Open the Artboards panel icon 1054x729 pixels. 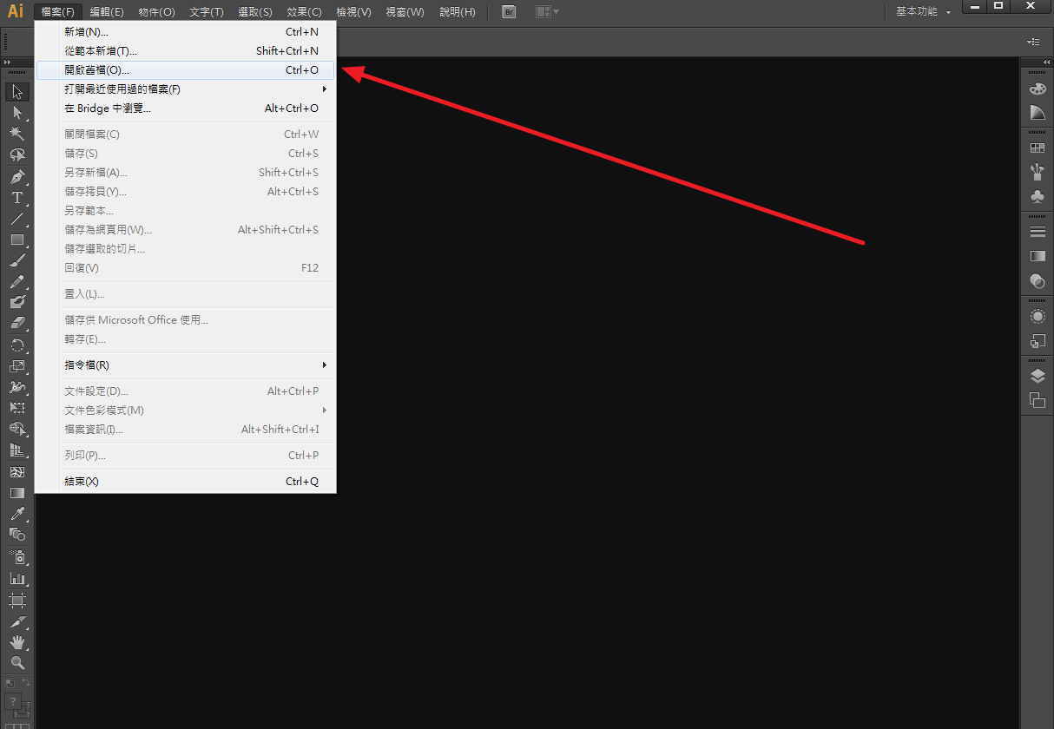(1038, 400)
